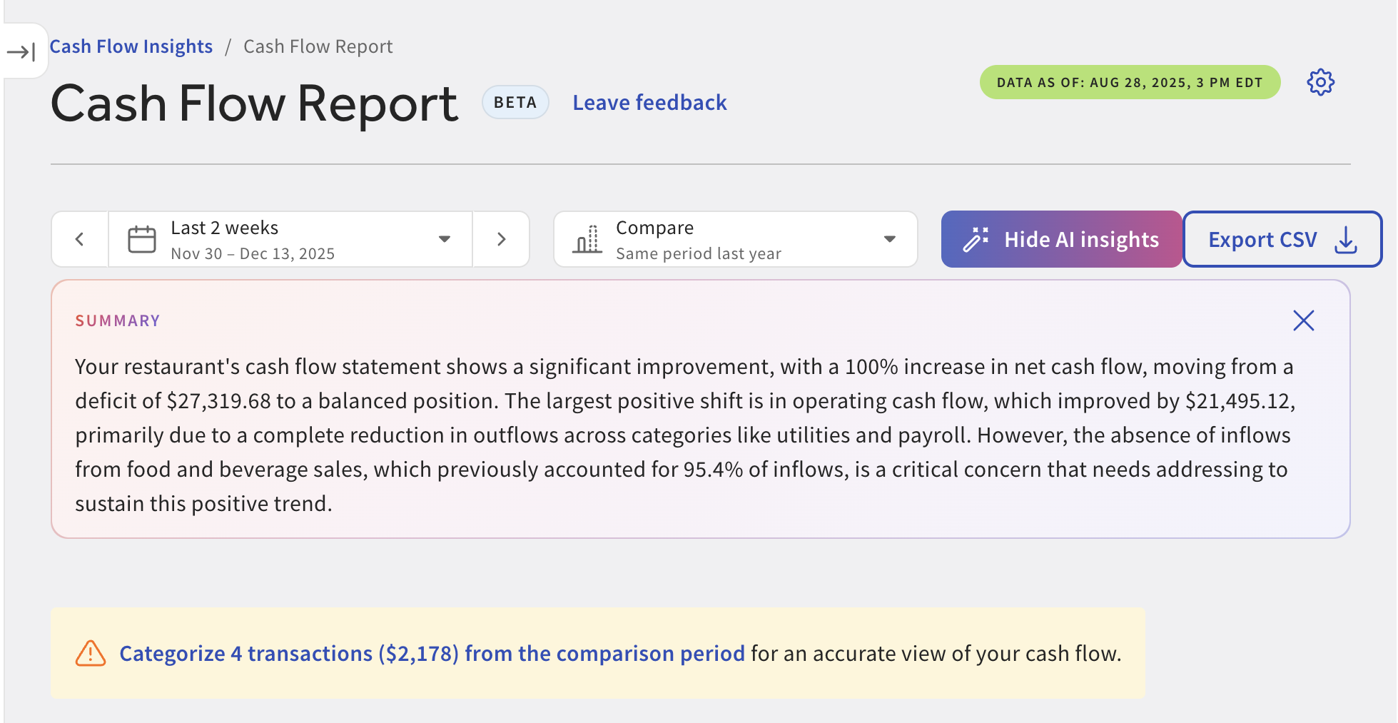Click the green Data As Of badge
Image resolution: width=1398 pixels, height=723 pixels.
coord(1129,82)
